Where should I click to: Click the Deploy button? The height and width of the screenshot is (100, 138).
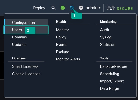click(x=39, y=8)
